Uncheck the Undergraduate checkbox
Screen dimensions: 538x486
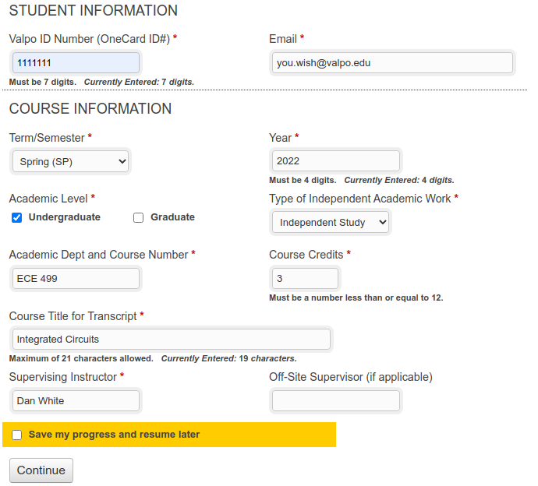(x=17, y=217)
